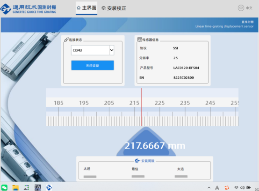Click the Genertec Guoce Time Grating logo
The image size is (259, 191).
[x=28, y=9]
